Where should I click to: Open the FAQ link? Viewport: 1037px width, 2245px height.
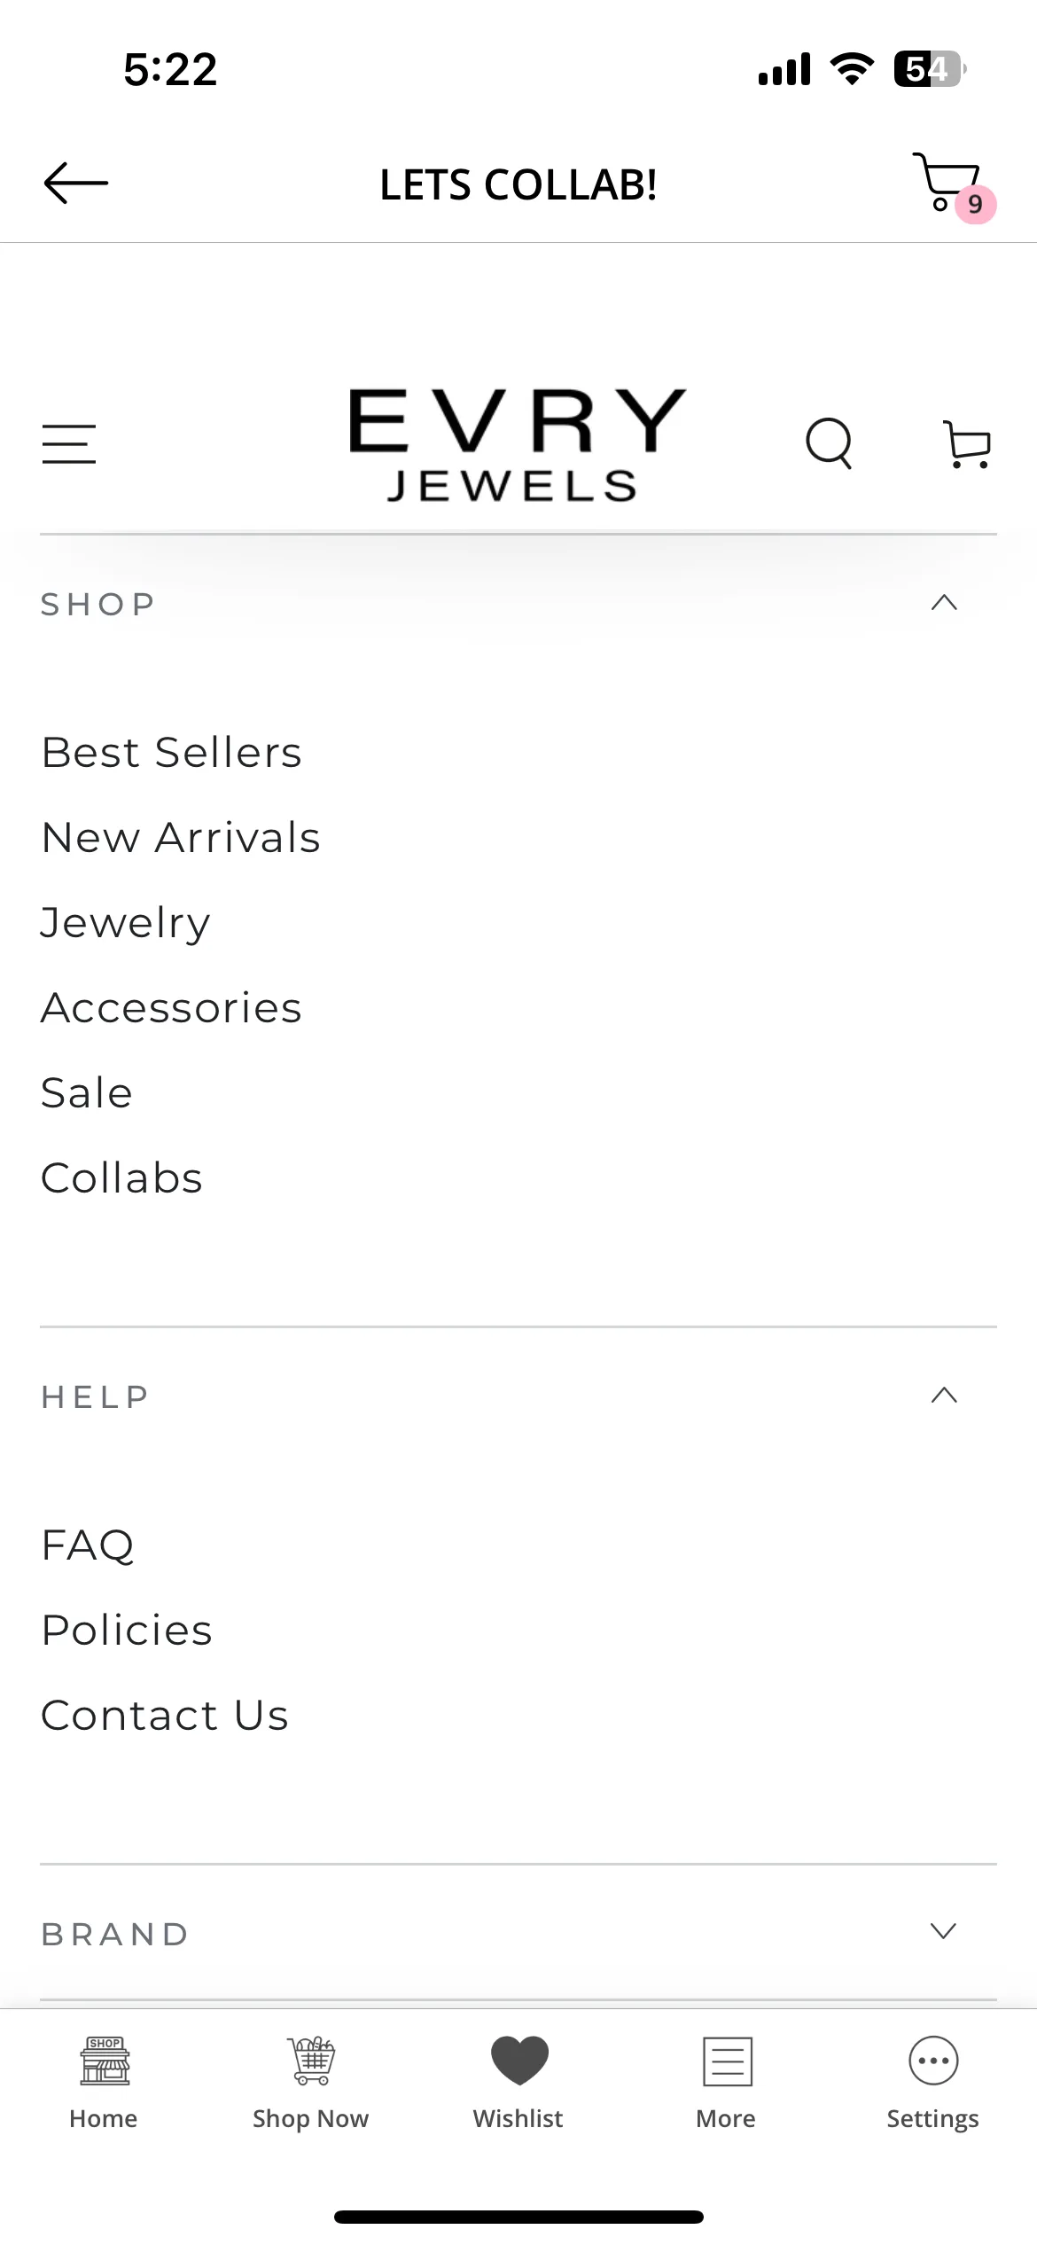88,1546
